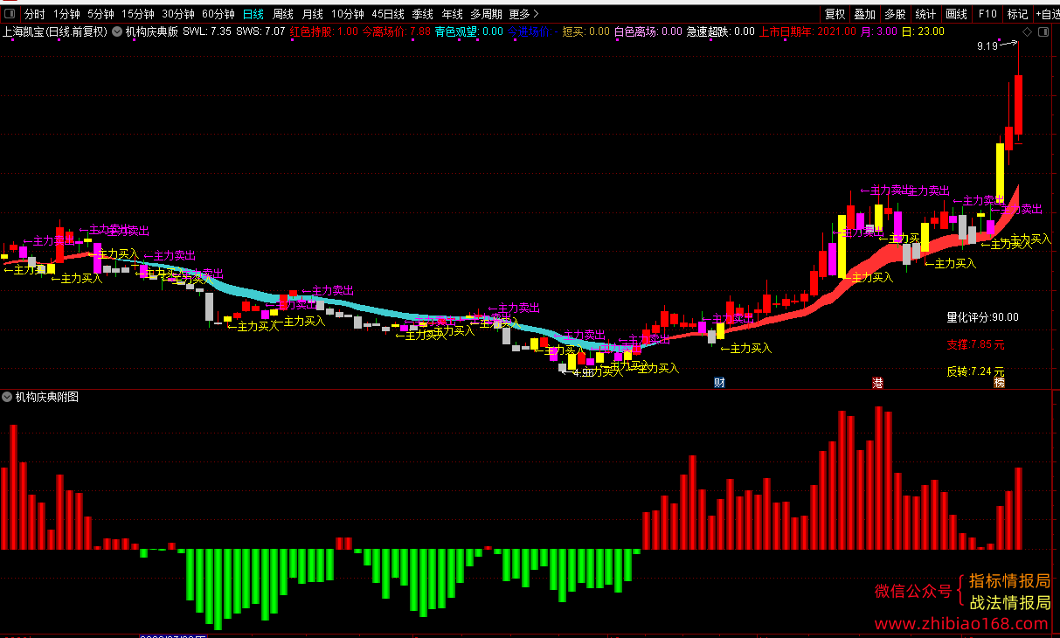The height and width of the screenshot is (638, 1060).
Task: Add stock with the +自选 button
Action: tap(1047, 14)
